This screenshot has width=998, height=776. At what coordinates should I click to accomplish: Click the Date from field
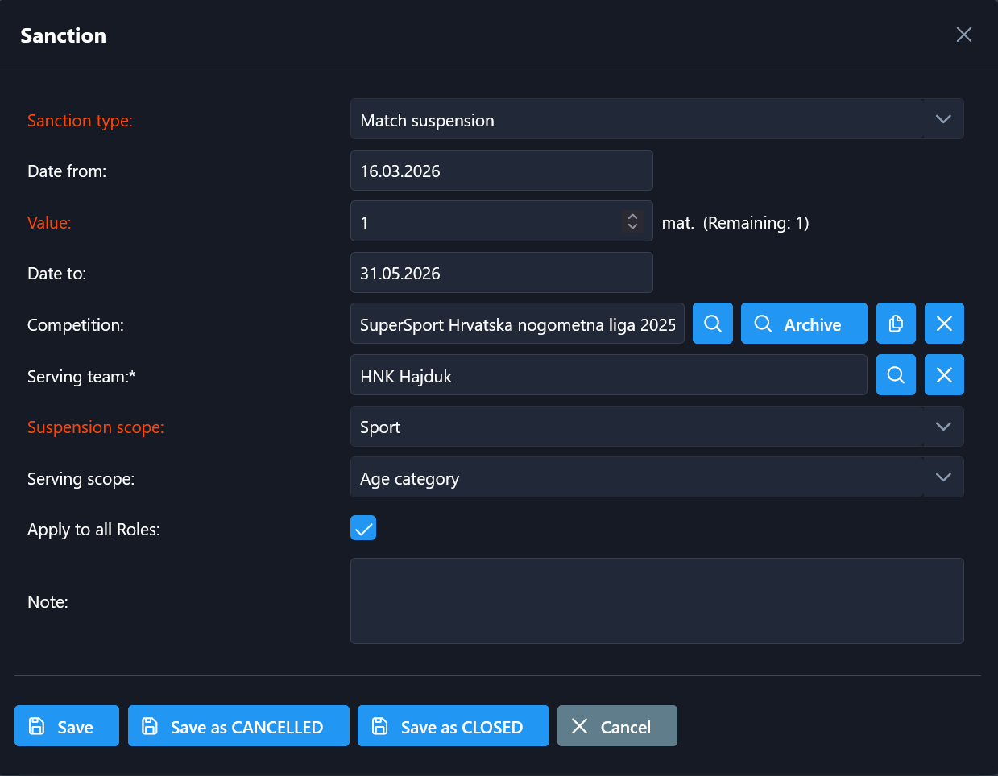coord(501,171)
